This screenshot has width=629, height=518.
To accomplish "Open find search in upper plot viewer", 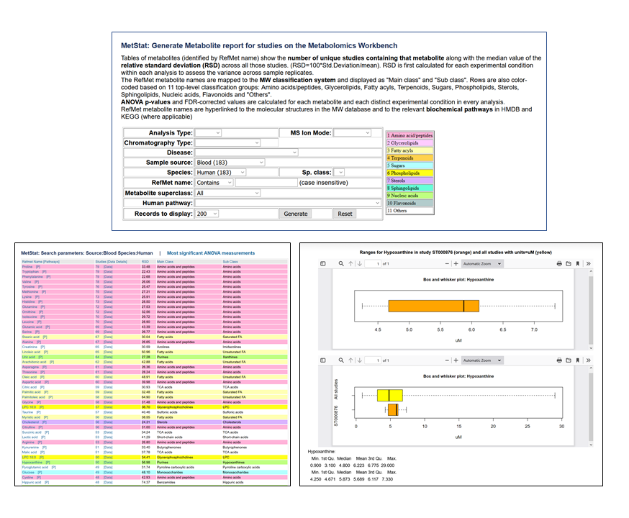I will click(x=341, y=264).
